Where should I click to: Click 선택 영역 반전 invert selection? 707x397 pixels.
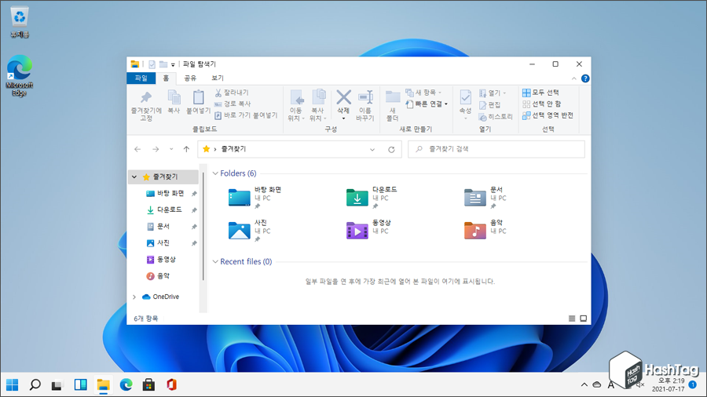pos(548,115)
